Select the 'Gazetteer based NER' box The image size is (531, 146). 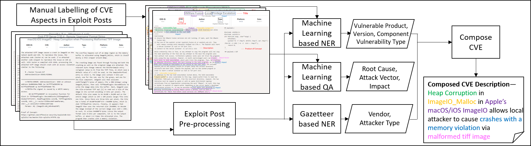pyautogui.click(x=317, y=119)
